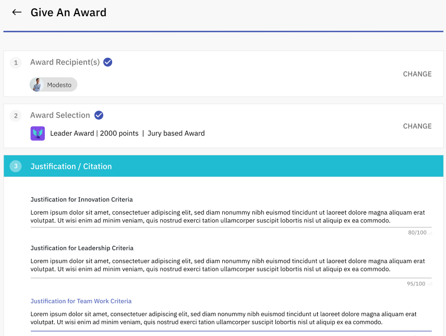
Task: Click the Leader Award 2000 points label
Action: click(x=94, y=133)
